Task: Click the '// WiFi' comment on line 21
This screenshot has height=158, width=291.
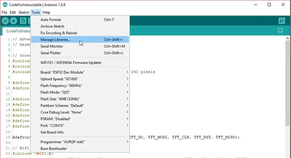Action: tap(21, 148)
